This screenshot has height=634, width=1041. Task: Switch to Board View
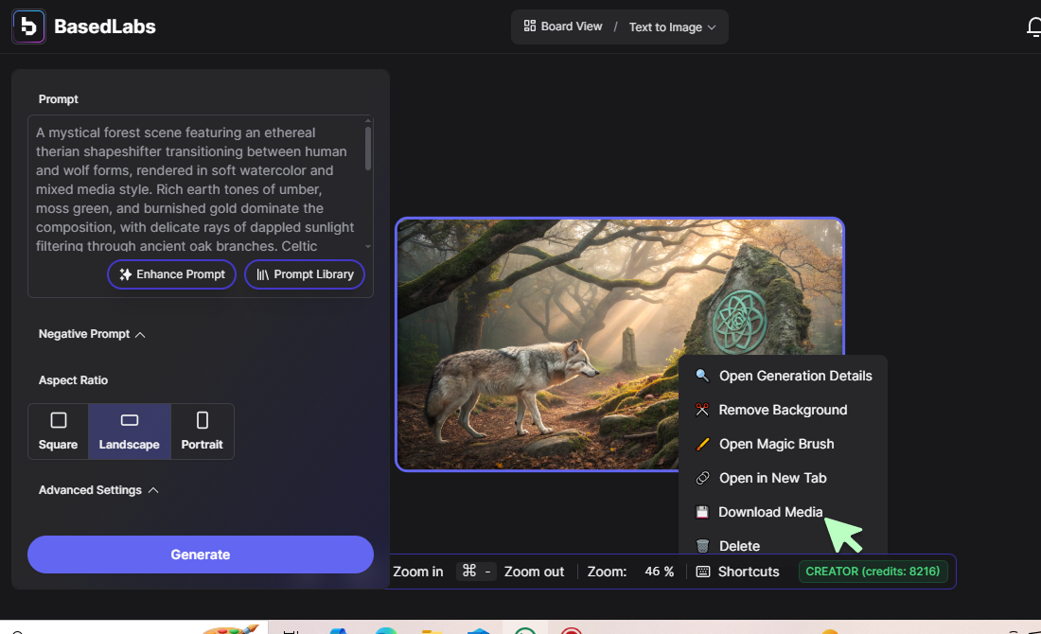(563, 26)
